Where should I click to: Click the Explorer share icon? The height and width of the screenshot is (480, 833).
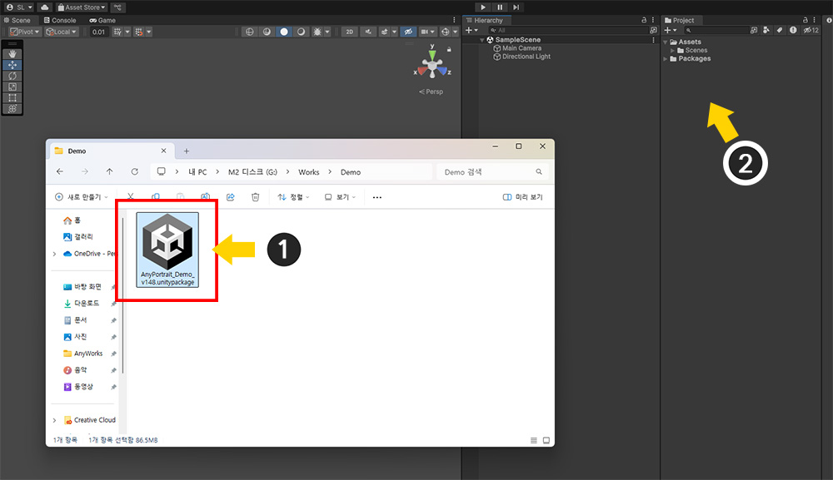(231, 197)
